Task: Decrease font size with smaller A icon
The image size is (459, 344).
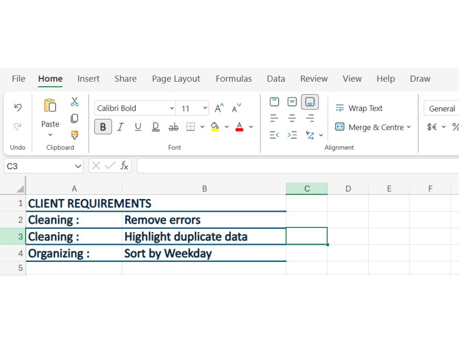Action: (236, 108)
